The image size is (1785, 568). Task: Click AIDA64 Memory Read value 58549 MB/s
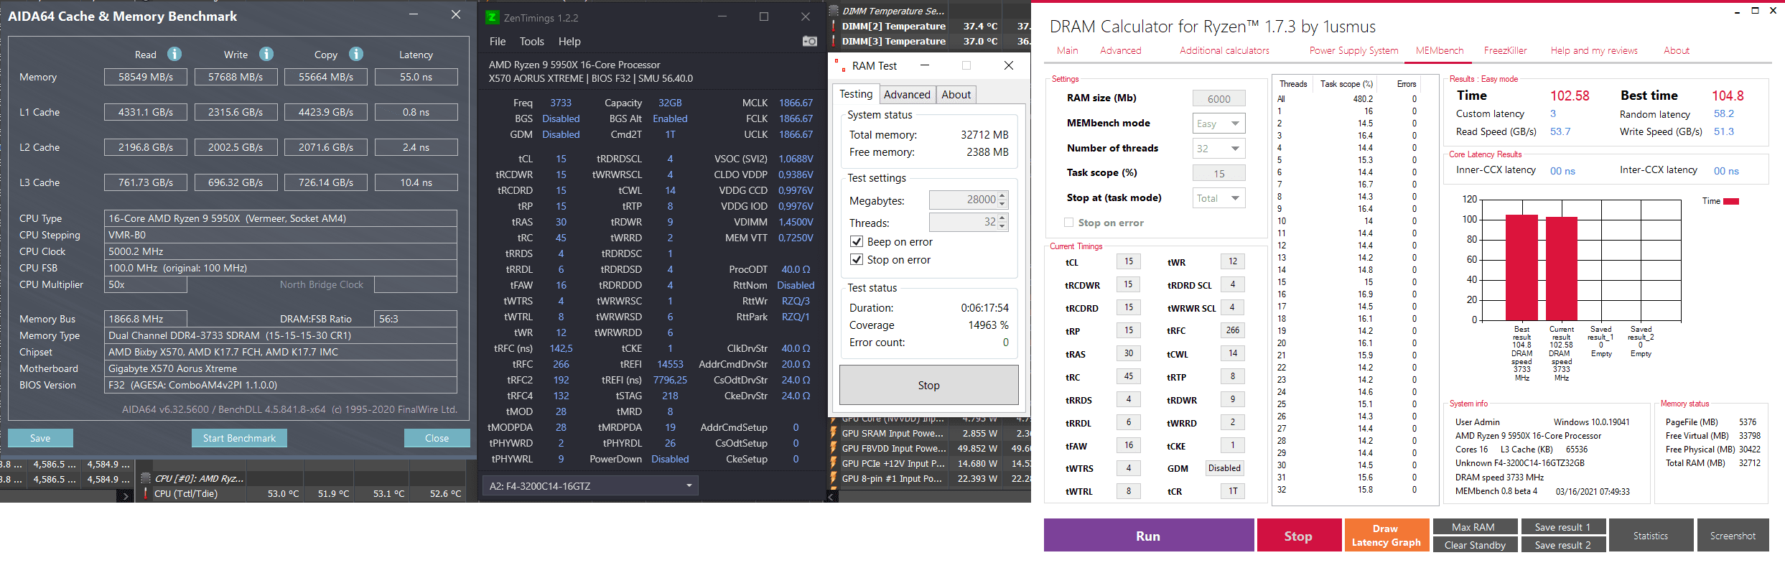point(146,77)
